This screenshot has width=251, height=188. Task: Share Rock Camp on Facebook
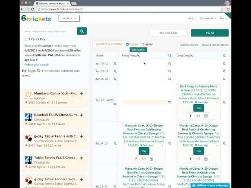[191, 116]
